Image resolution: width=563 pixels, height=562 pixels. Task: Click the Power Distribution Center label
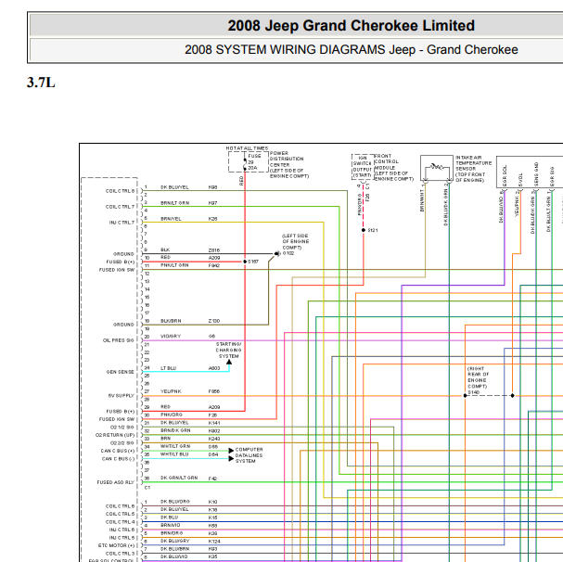click(x=289, y=164)
